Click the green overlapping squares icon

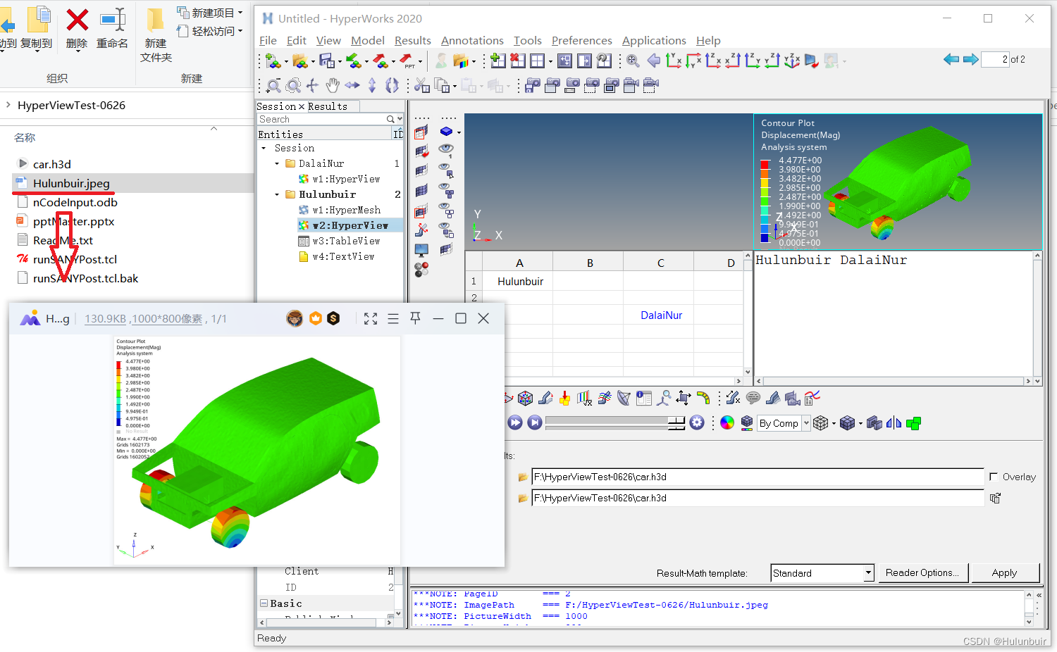tap(914, 423)
